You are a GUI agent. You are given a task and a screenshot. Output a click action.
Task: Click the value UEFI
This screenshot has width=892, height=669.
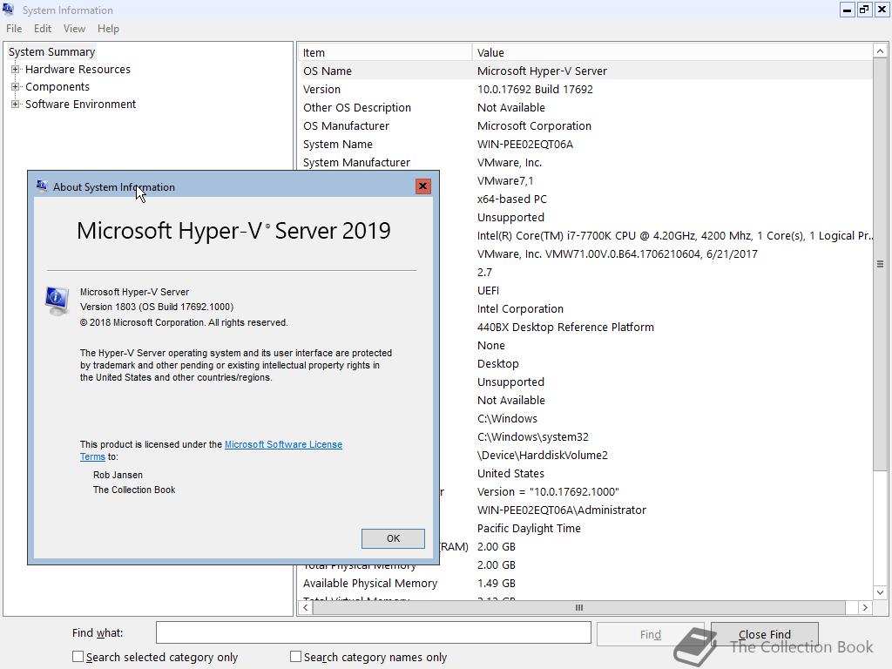click(488, 291)
